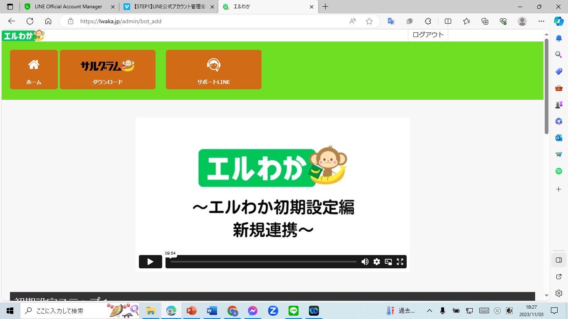Open sidebar notifications bell
The width and height of the screenshot is (568, 319).
(559, 38)
